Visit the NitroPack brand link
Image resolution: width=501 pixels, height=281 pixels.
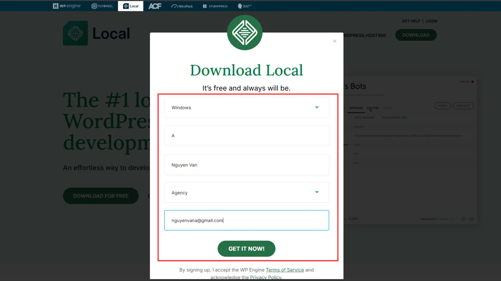pyautogui.click(x=182, y=6)
